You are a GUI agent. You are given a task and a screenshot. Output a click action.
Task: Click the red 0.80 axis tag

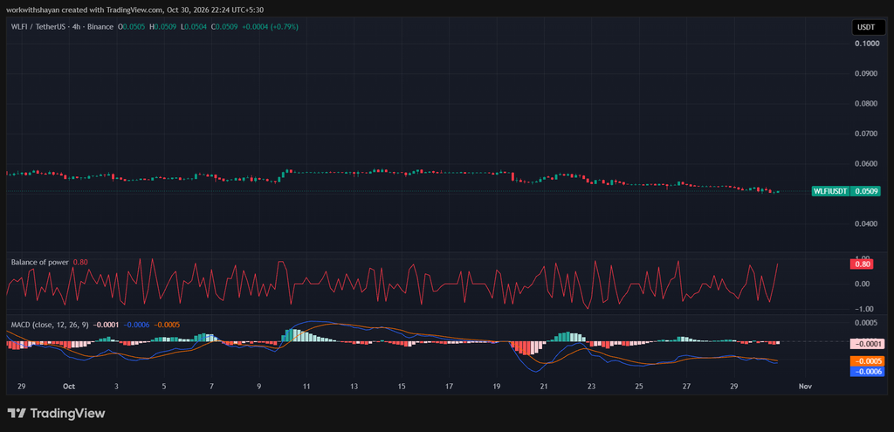click(x=862, y=264)
